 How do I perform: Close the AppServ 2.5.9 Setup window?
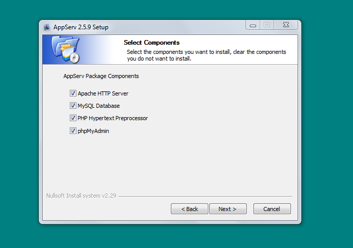click(286, 25)
